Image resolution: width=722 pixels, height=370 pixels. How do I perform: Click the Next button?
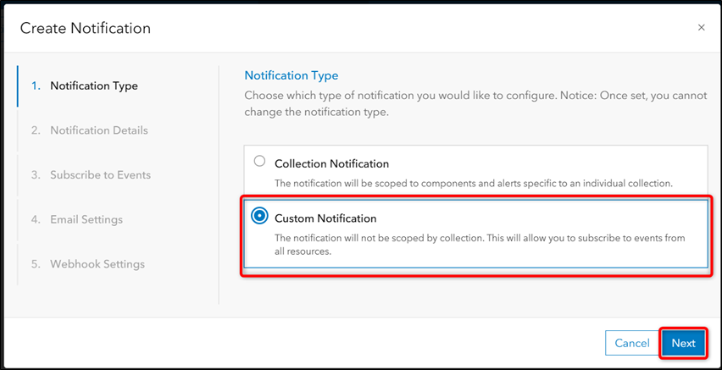683,343
